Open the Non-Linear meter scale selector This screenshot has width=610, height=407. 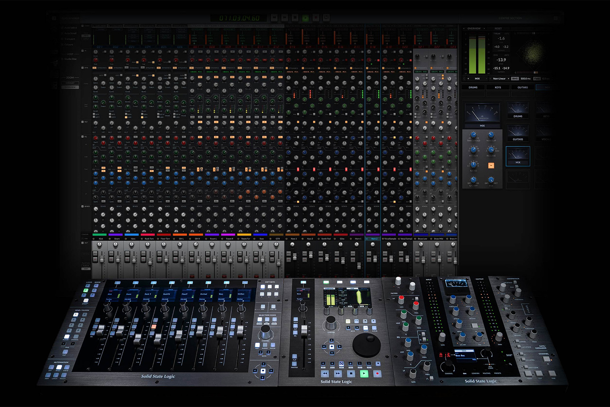500,79
